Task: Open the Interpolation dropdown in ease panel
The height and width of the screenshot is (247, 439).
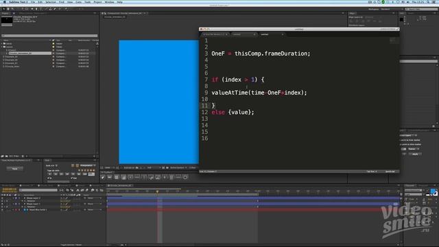Action: (88, 165)
